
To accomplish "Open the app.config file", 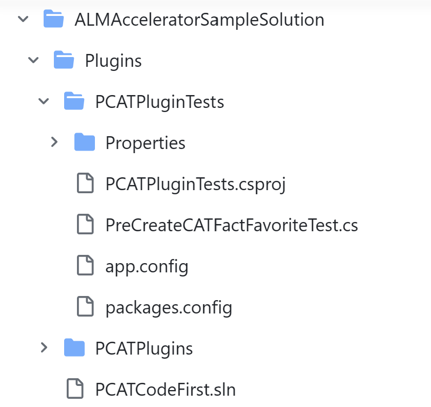I will tap(147, 266).
